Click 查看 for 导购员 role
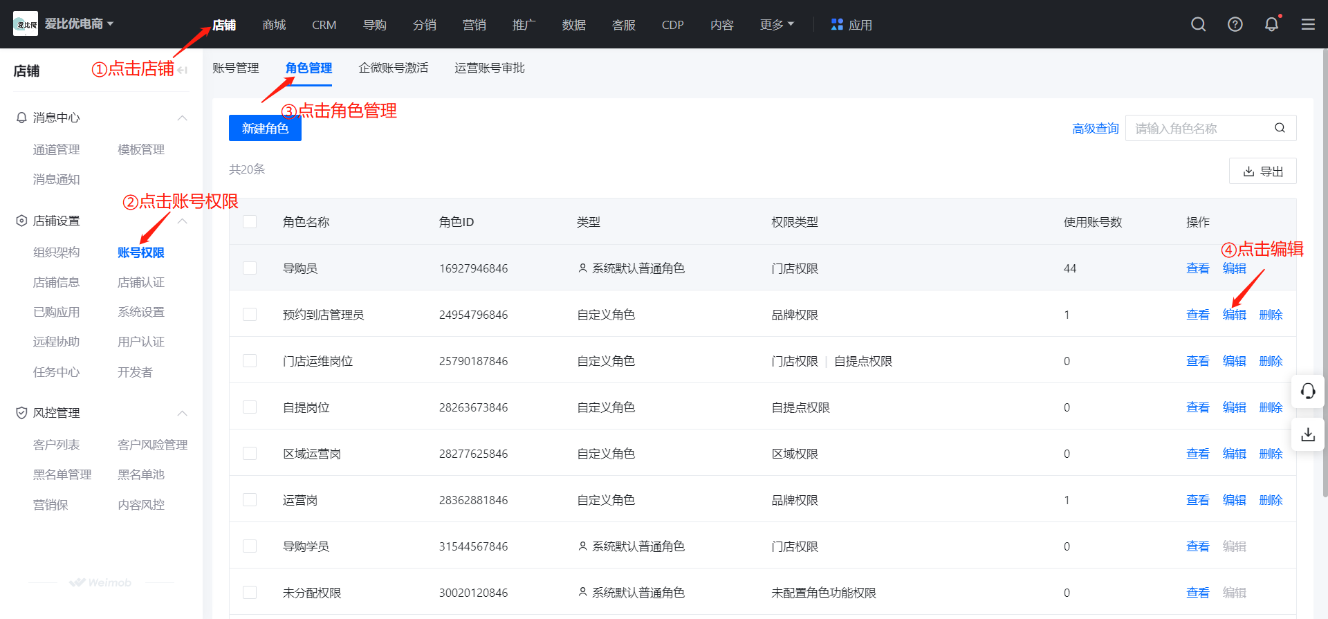Viewport: 1328px width, 619px height. [1197, 268]
